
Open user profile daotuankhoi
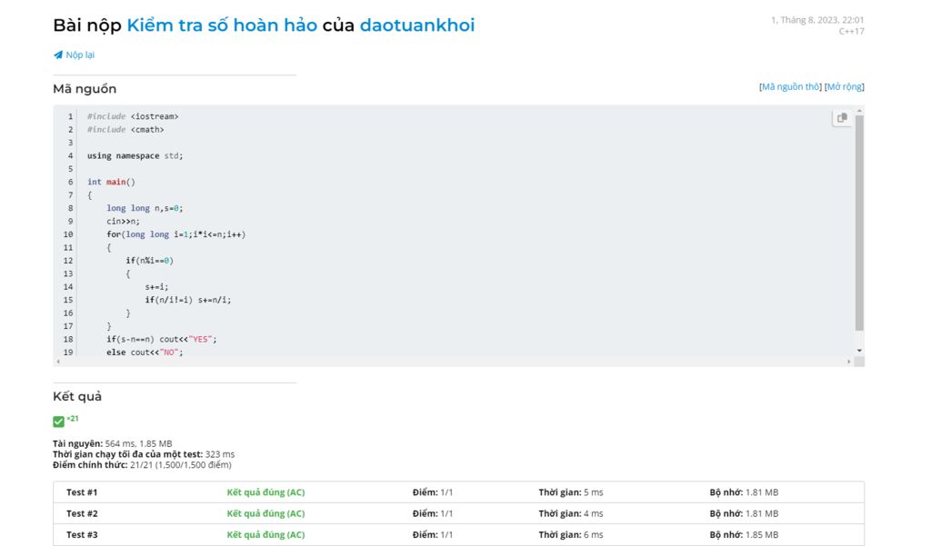tap(417, 25)
